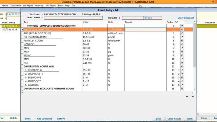Toggle checkbox for HB (Haemoglobin) row
The image size is (217, 122).
[182, 37]
